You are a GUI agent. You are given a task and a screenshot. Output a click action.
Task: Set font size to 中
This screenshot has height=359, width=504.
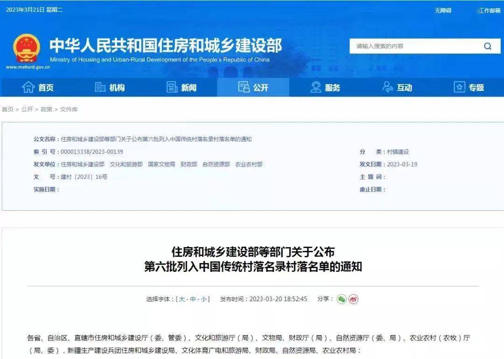[193, 299]
